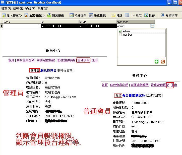Confirm selection with green arrow button
This screenshot has width=182, height=155.
157,61
